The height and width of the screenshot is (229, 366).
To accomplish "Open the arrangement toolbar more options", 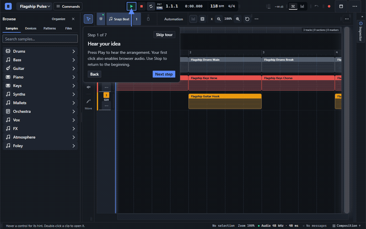I will point(256,19).
